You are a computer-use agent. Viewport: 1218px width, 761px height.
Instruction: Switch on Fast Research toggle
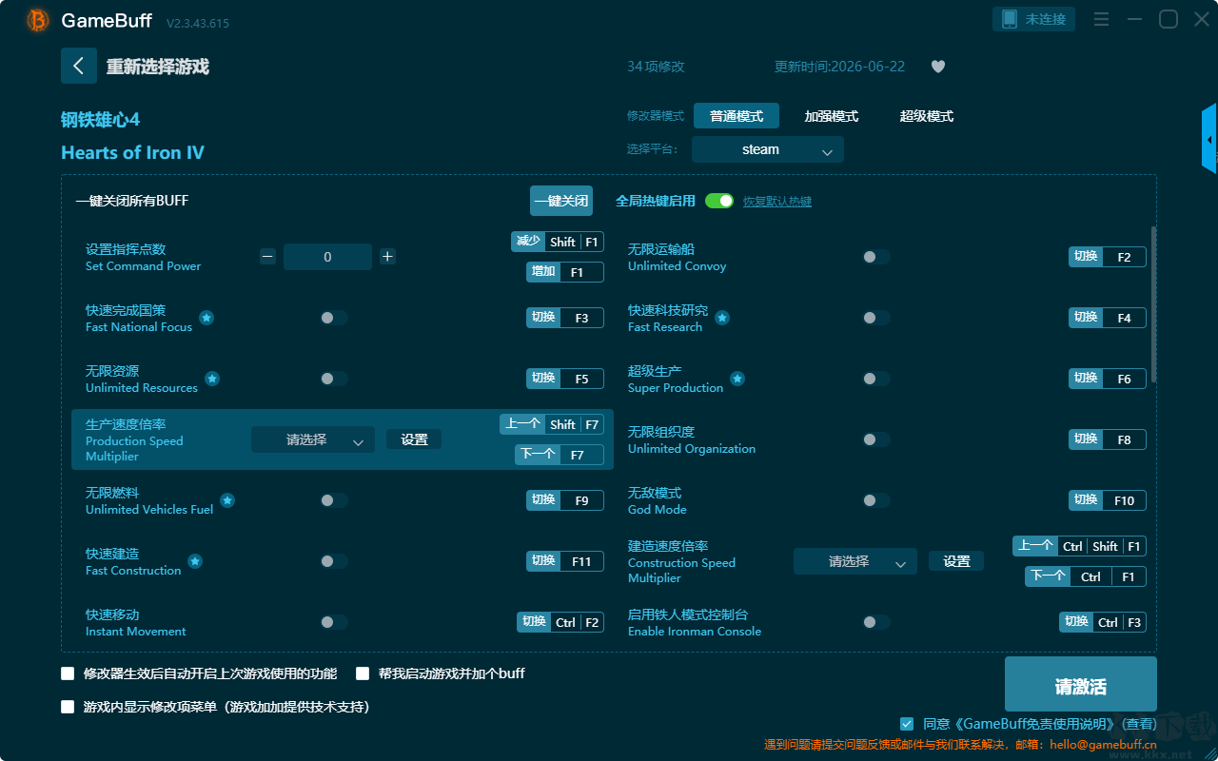tap(876, 318)
